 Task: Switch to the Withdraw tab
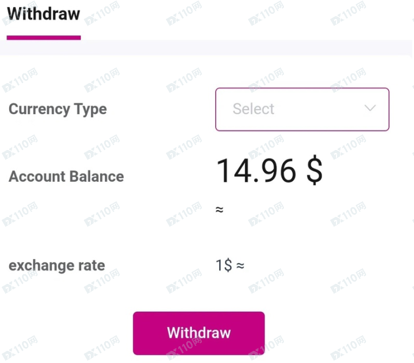click(x=43, y=14)
